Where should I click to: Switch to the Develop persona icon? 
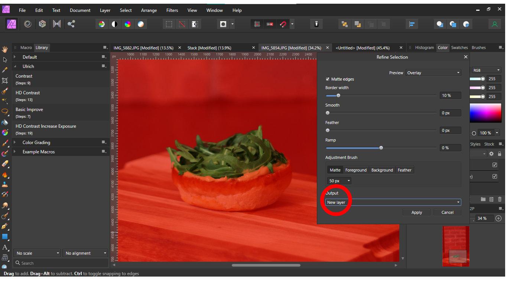tap(42, 24)
